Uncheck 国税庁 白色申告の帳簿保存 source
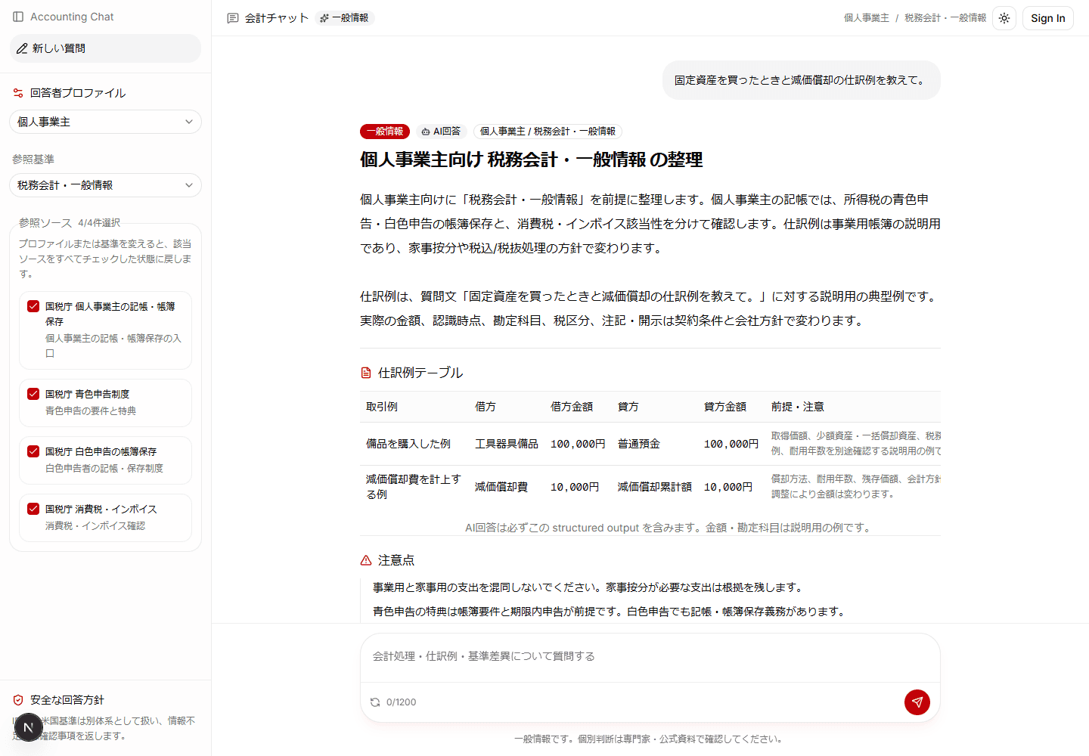This screenshot has width=1089, height=756. pos(33,451)
